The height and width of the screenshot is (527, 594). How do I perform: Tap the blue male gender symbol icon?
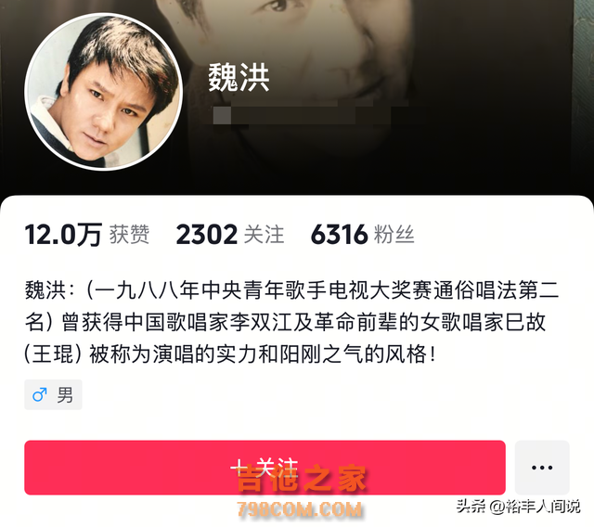point(40,395)
